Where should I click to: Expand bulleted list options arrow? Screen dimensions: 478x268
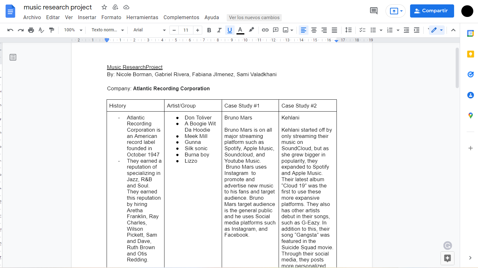(381, 30)
